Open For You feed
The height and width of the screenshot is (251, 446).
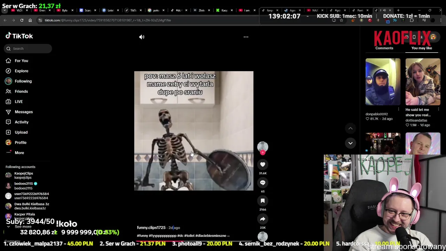(22, 61)
